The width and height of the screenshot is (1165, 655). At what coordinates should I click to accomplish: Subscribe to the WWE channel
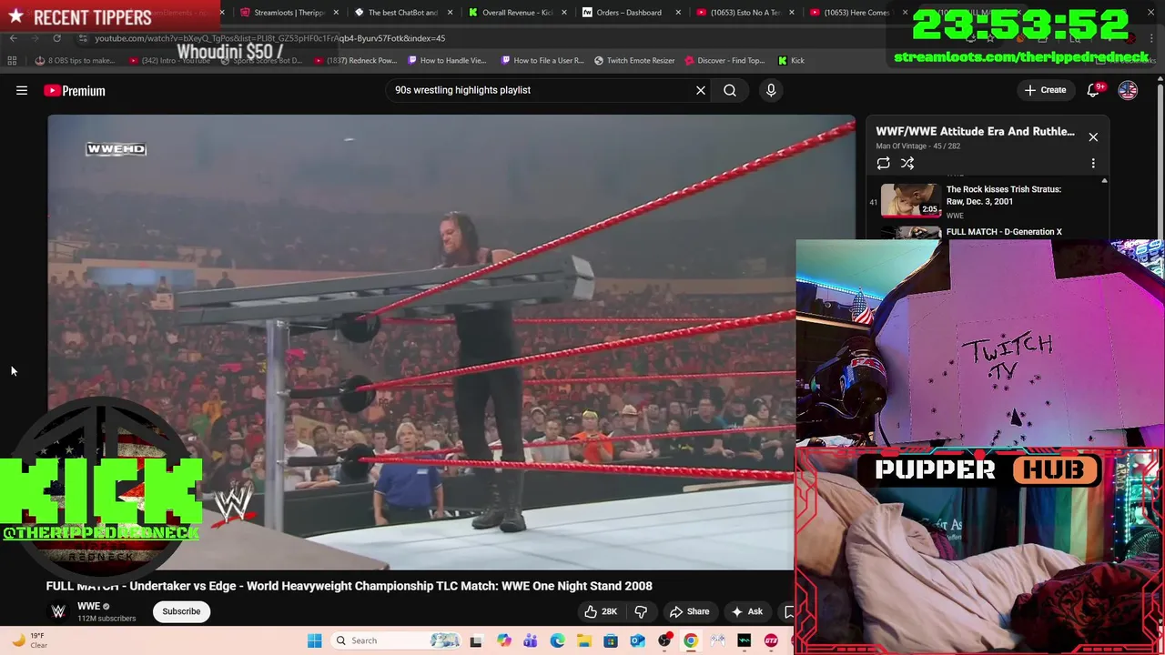click(181, 611)
